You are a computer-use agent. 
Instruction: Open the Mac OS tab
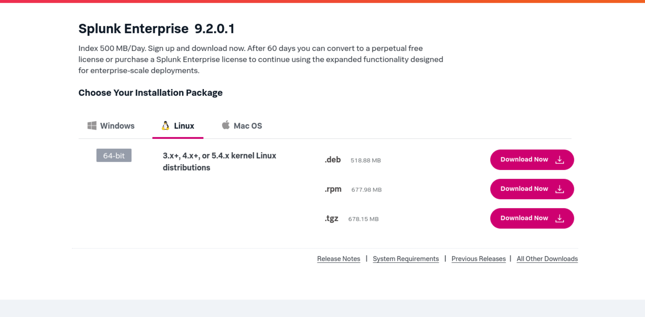[x=242, y=126]
